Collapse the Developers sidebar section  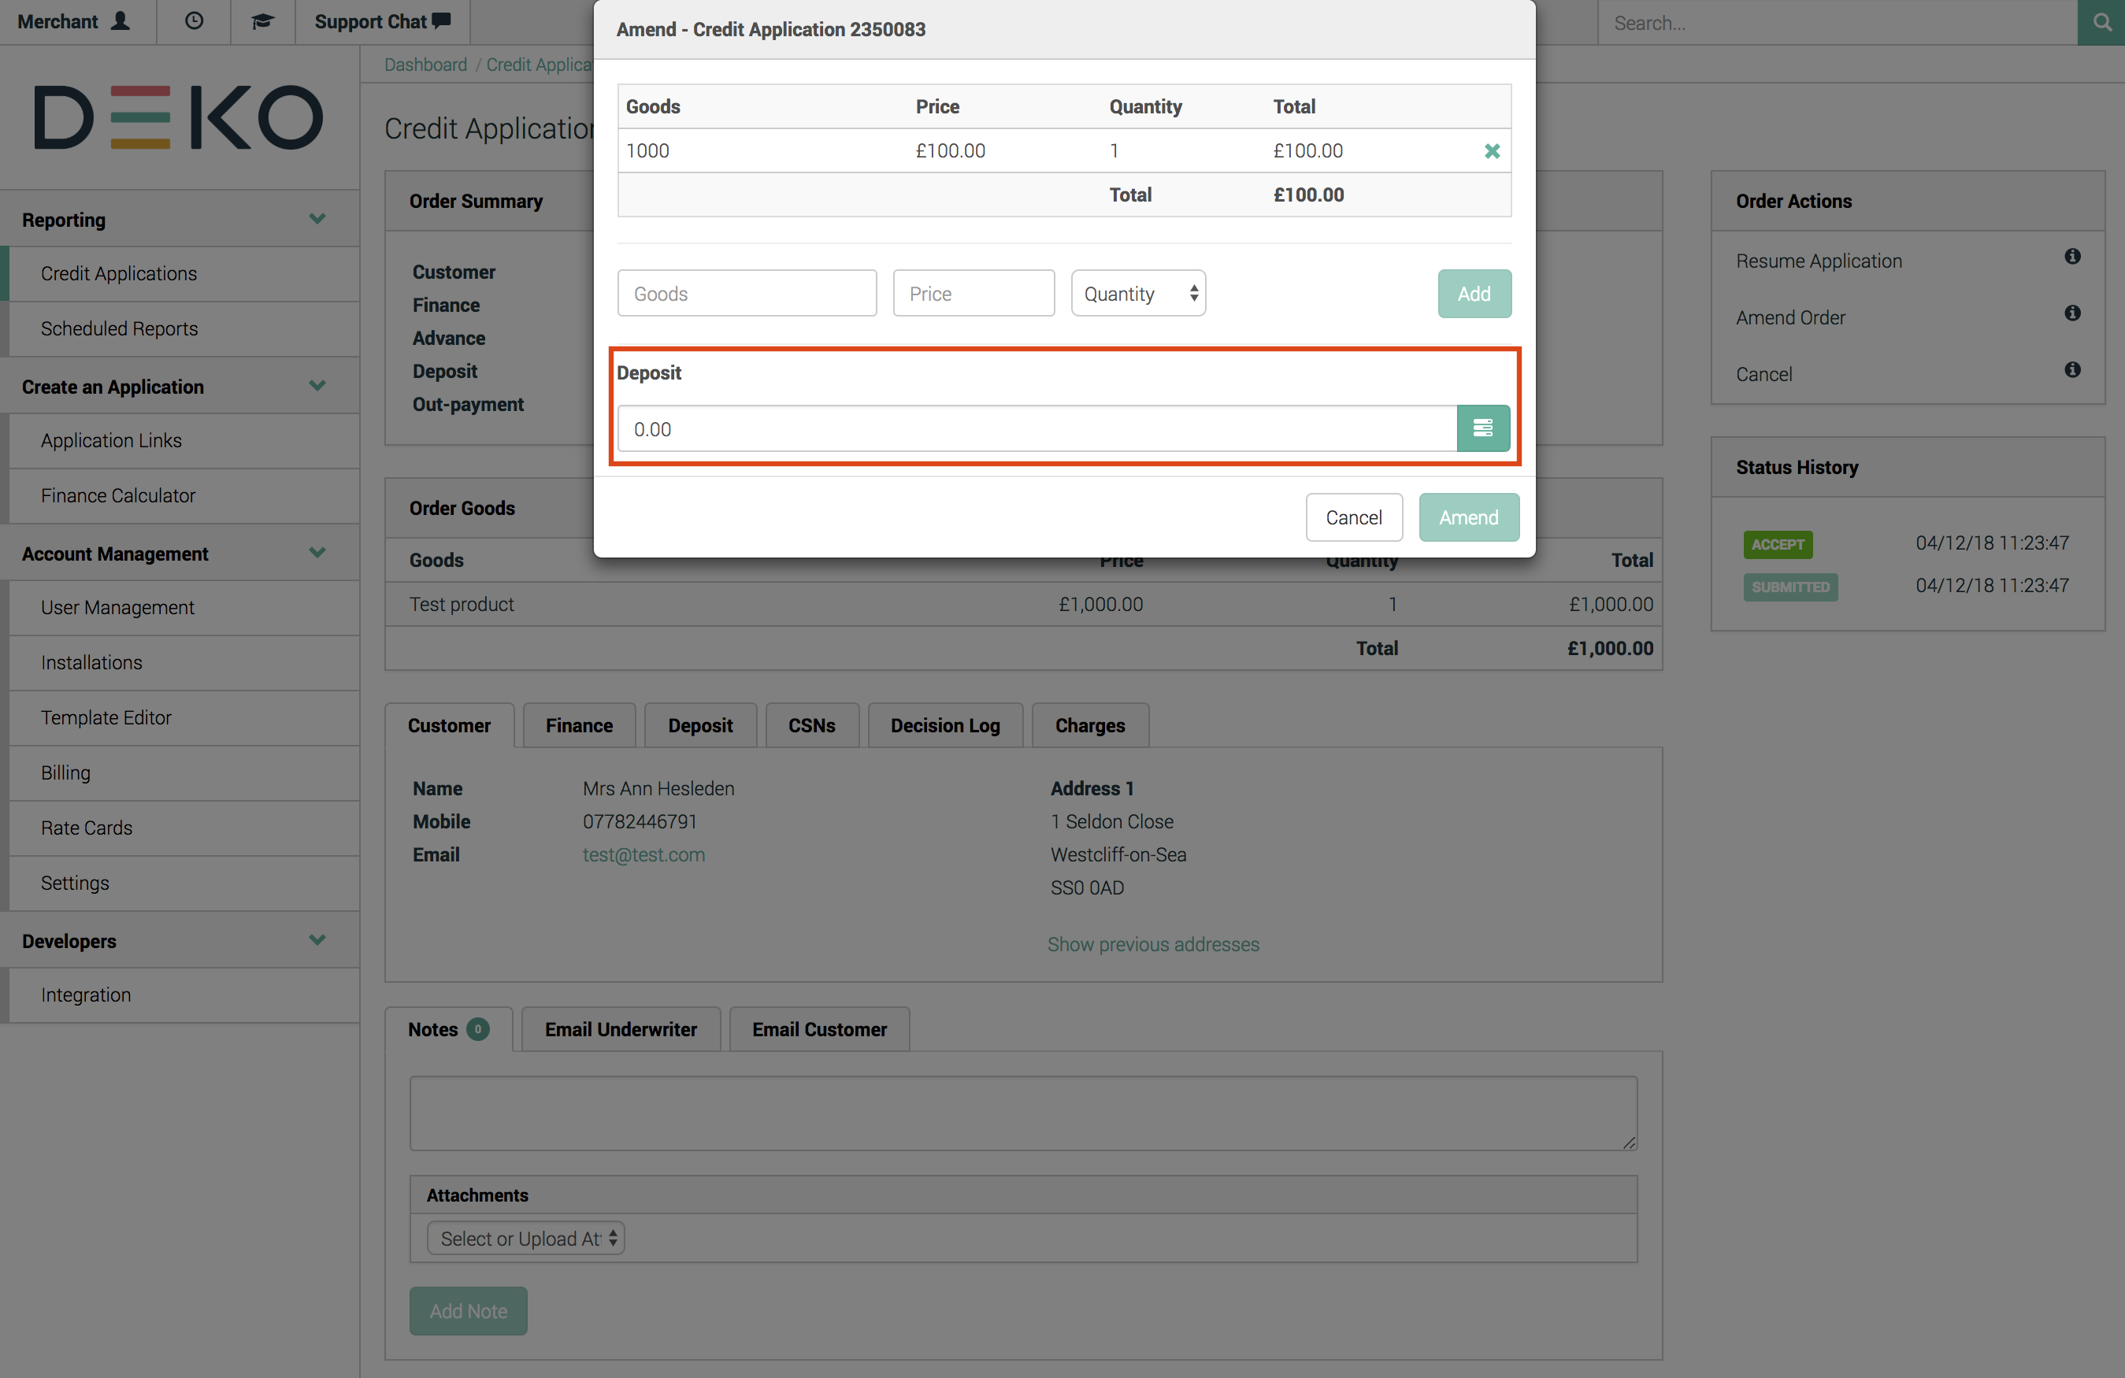(x=317, y=939)
